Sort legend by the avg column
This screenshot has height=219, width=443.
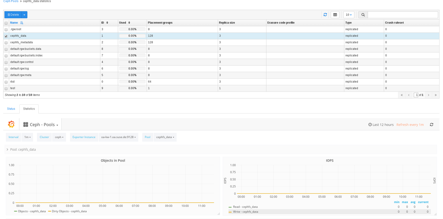point(413,202)
